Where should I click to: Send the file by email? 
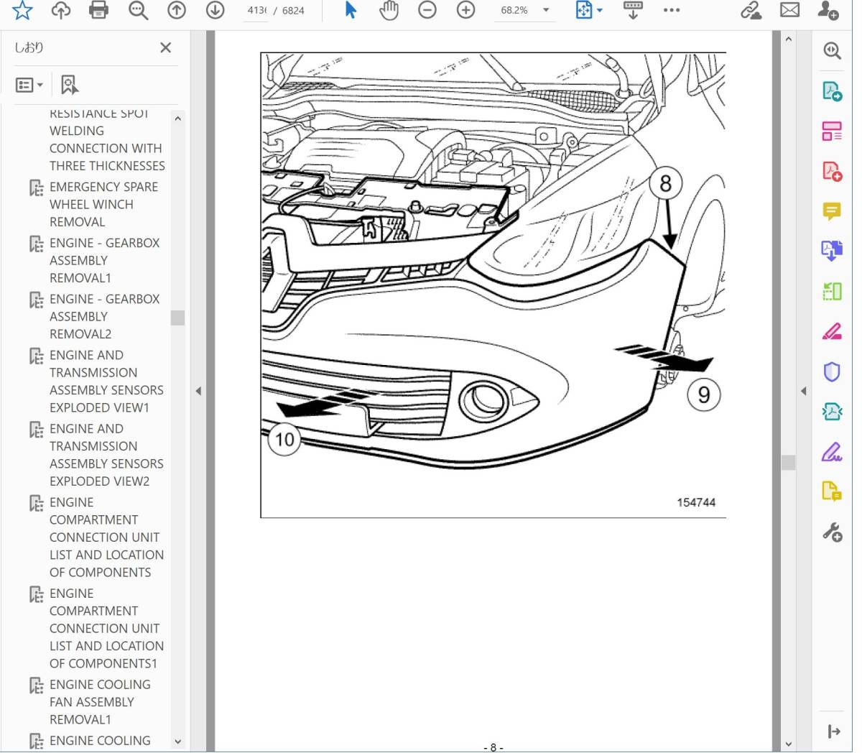(x=789, y=10)
